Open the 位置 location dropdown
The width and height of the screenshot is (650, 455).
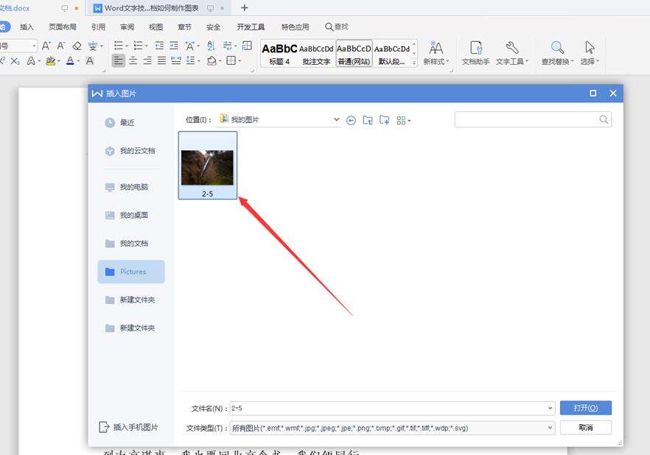[x=336, y=119]
